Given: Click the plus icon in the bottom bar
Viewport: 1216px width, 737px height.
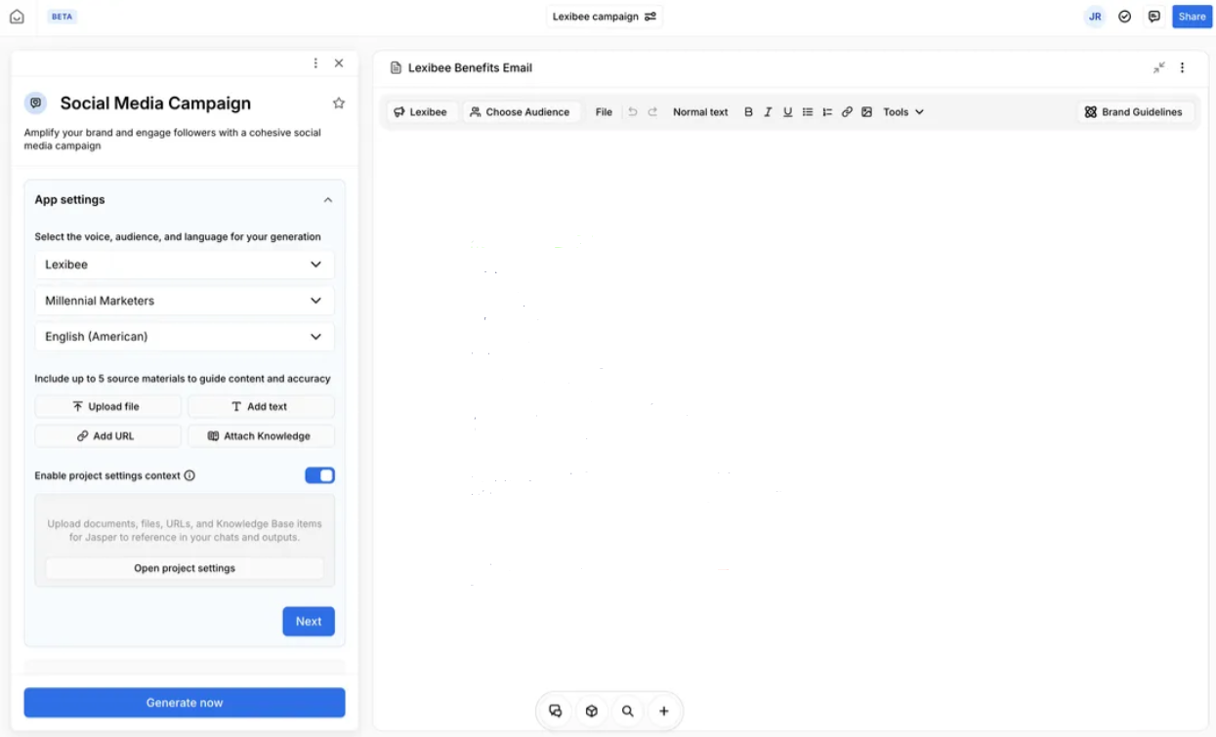Looking at the screenshot, I should pyautogui.click(x=664, y=711).
